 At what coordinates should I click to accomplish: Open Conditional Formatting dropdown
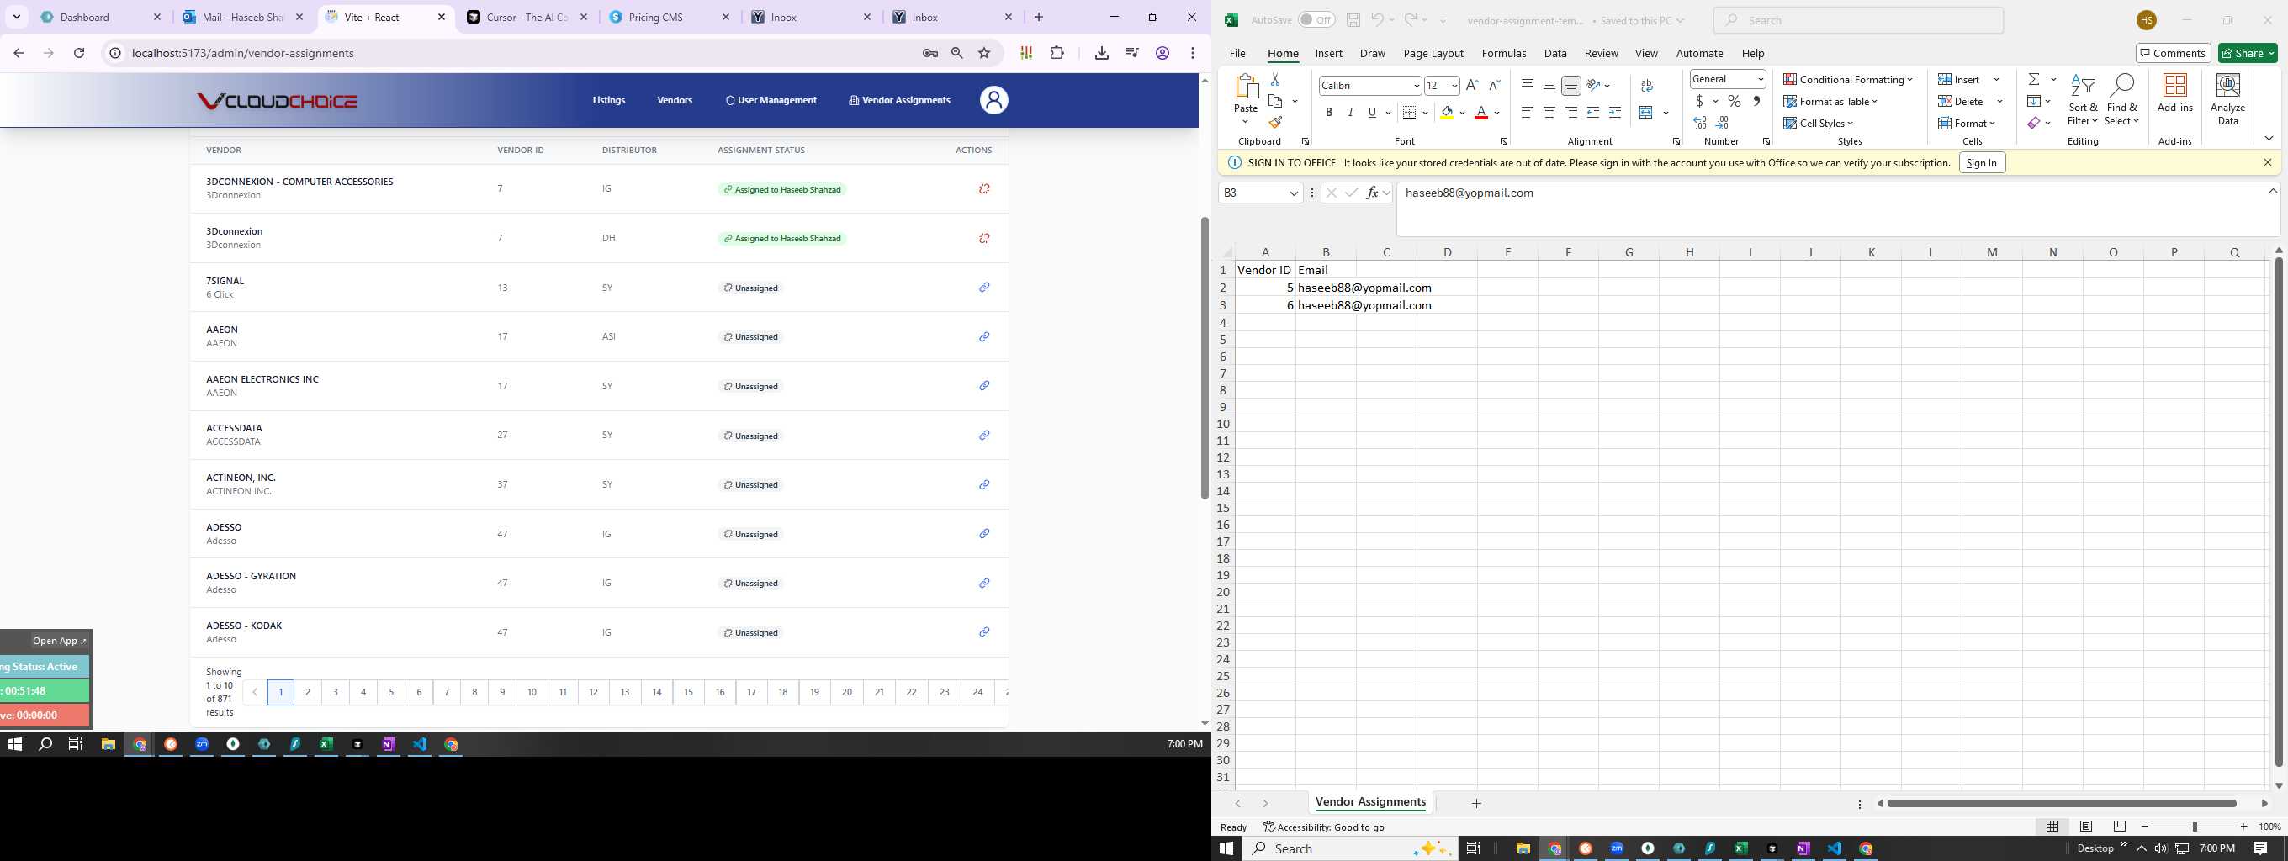pyautogui.click(x=1847, y=79)
